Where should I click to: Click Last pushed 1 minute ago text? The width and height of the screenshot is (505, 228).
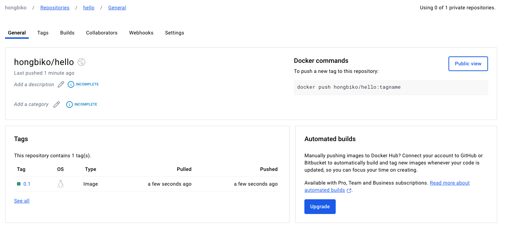point(44,73)
